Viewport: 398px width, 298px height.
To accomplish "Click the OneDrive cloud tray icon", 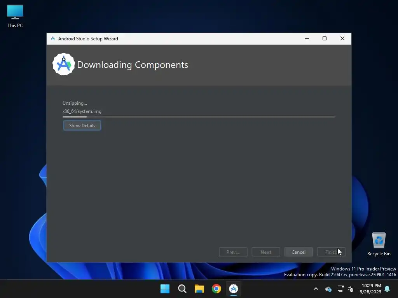I will point(328,289).
